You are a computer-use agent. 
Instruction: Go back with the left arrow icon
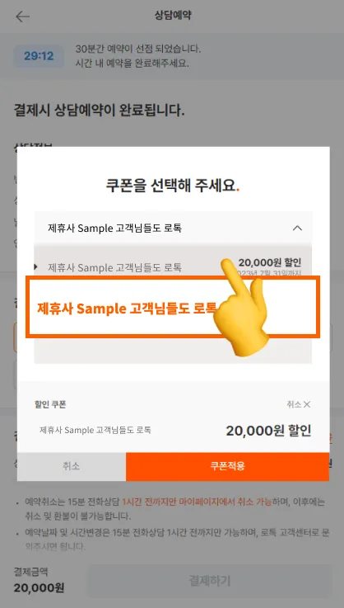22,16
